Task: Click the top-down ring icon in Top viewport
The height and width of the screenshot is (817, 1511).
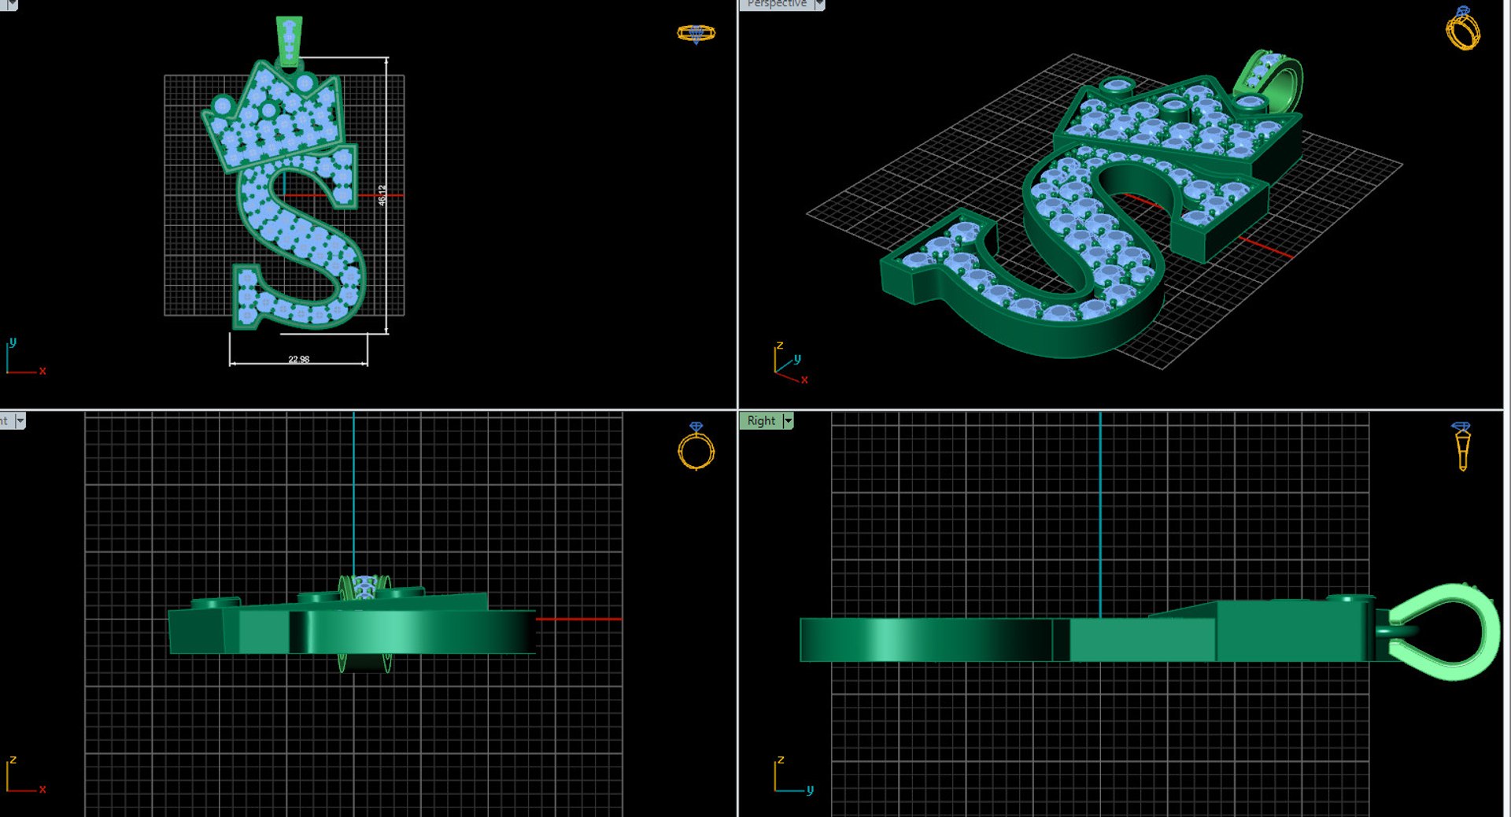Action: tap(696, 34)
